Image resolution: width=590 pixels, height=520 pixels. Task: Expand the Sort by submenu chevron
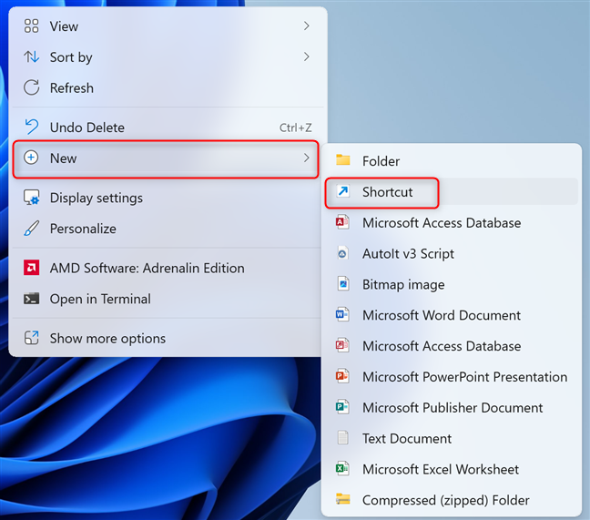(307, 56)
